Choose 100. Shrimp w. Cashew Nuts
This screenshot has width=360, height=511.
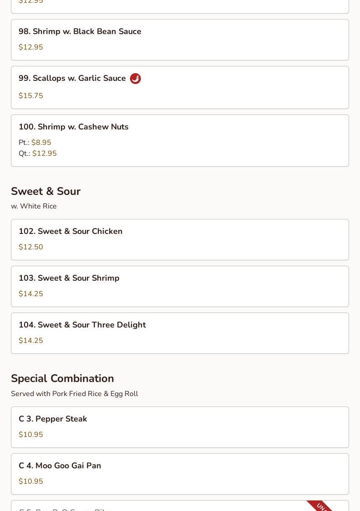pyautogui.click(x=74, y=127)
